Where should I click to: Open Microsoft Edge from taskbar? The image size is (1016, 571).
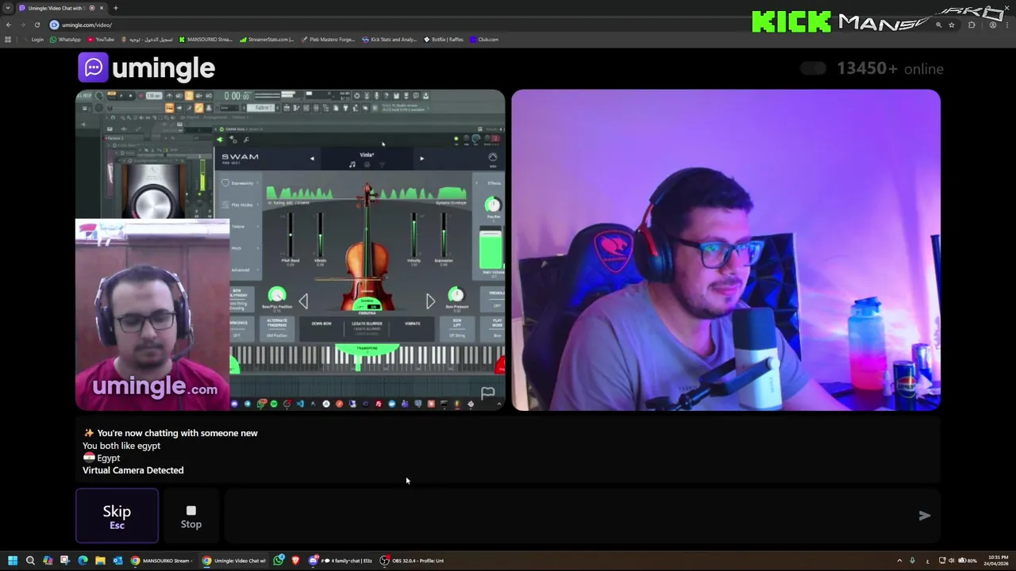[x=83, y=561]
